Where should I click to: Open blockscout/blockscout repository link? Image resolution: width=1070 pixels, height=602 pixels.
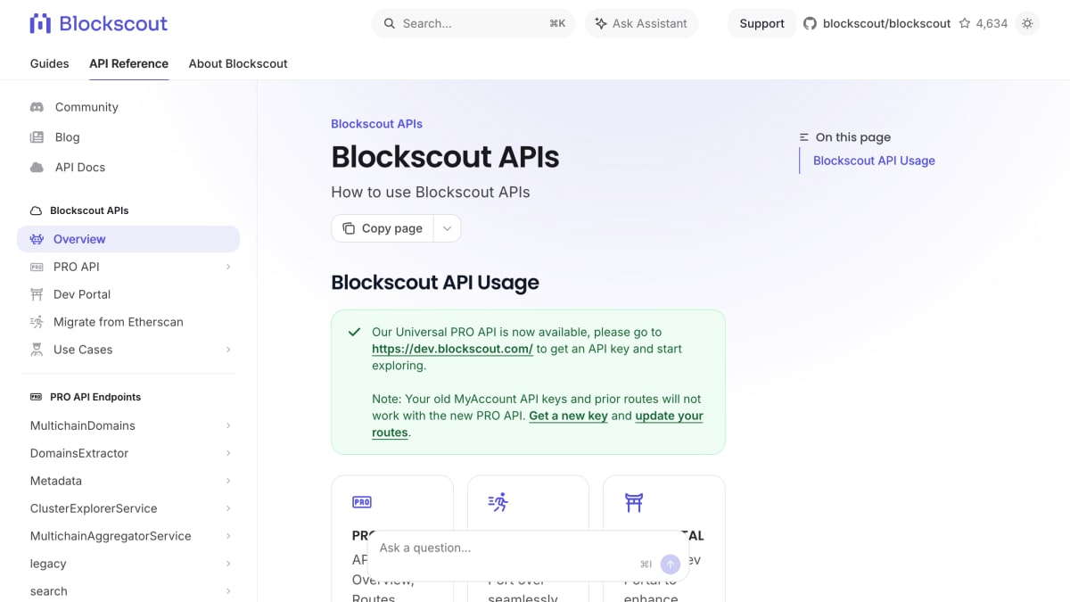pos(887,23)
